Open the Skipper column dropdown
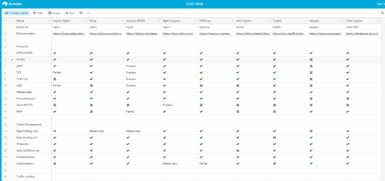Image resolution: width=385 pixels, height=181 pixels. coord(342,21)
